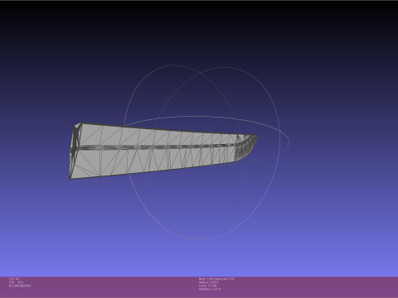Click the FOV readout in the info bar
Image resolution: width=398 pixels, height=298 pixels.
(x=14, y=279)
